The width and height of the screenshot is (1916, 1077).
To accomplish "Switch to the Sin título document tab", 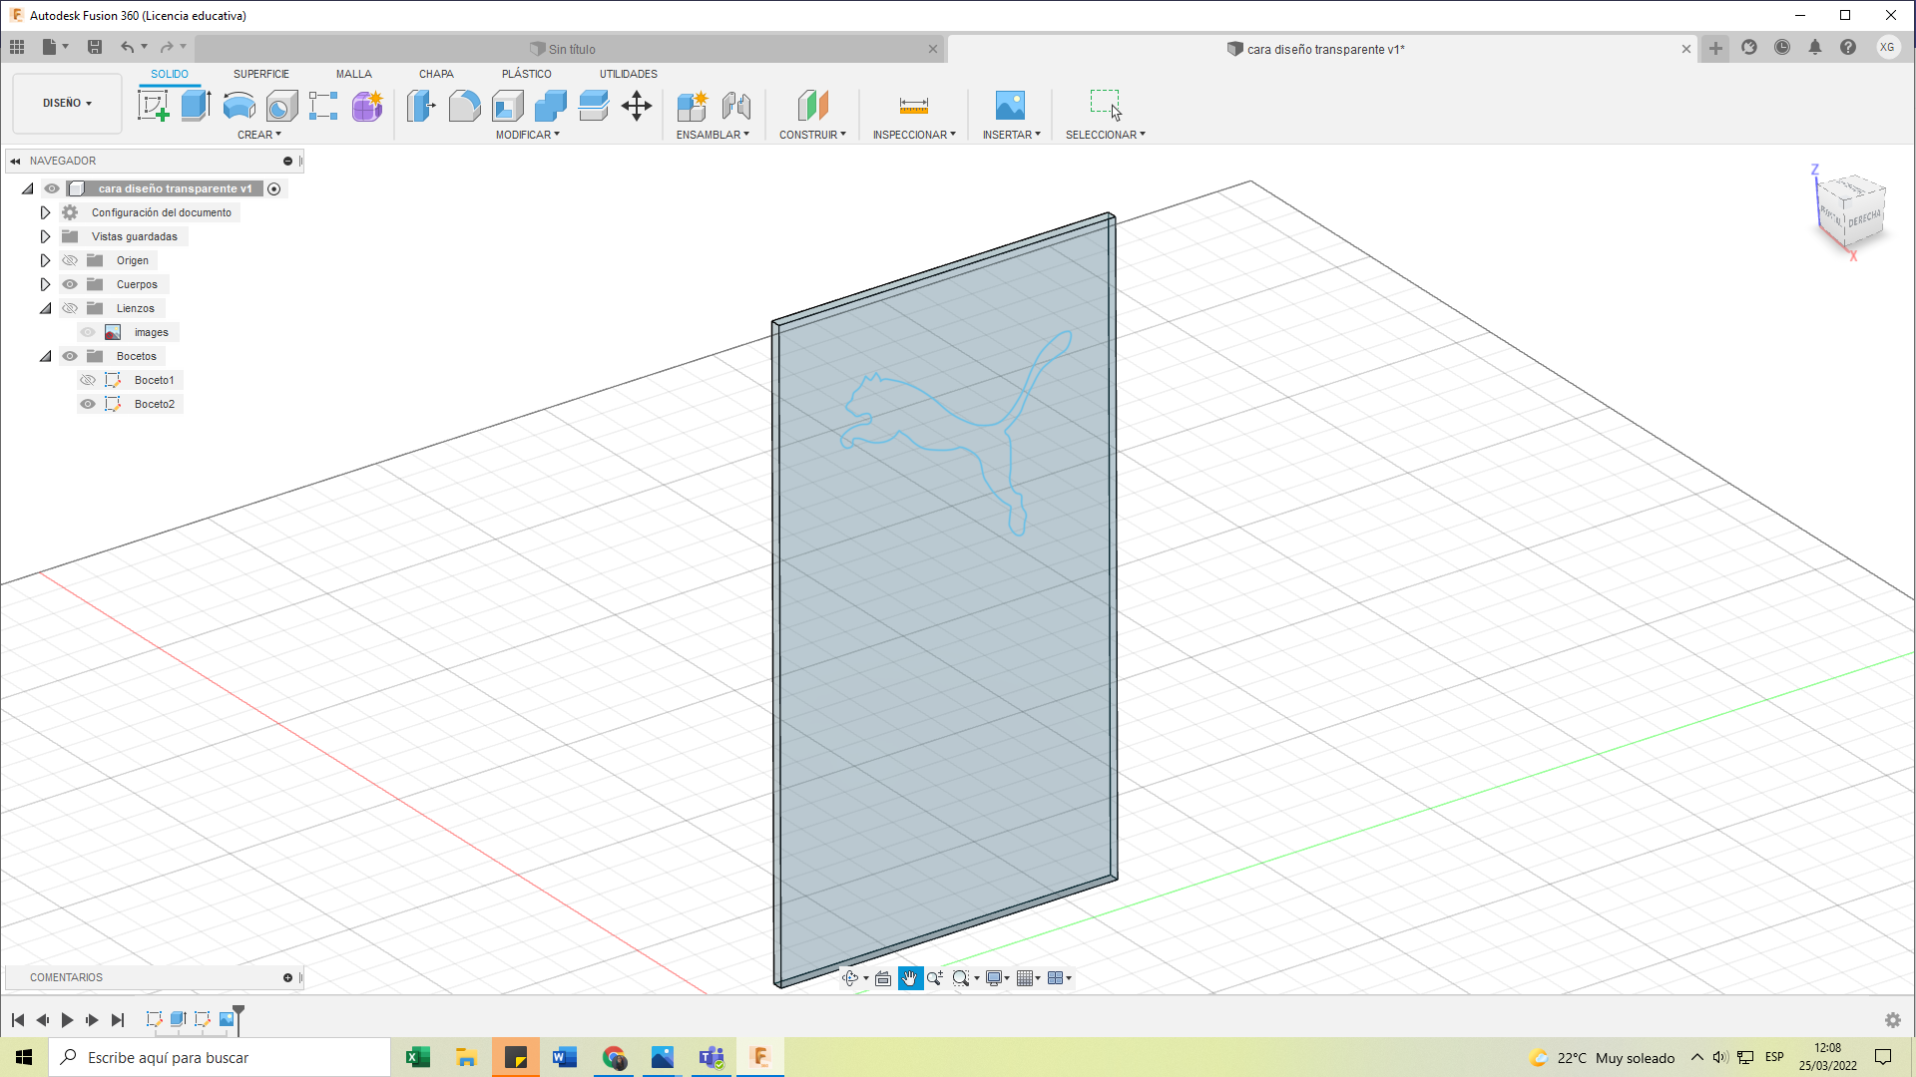I will pyautogui.click(x=571, y=49).
